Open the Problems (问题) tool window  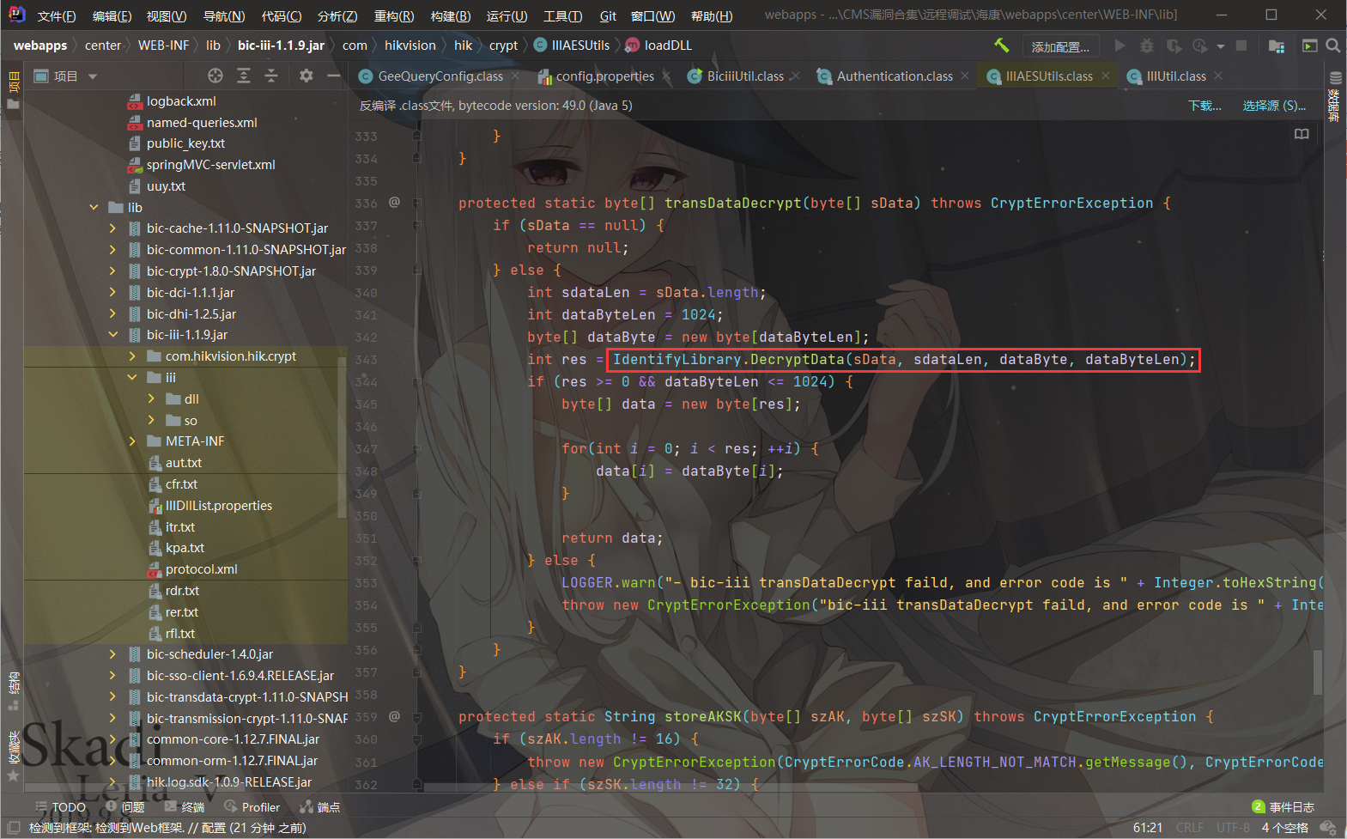click(x=124, y=807)
